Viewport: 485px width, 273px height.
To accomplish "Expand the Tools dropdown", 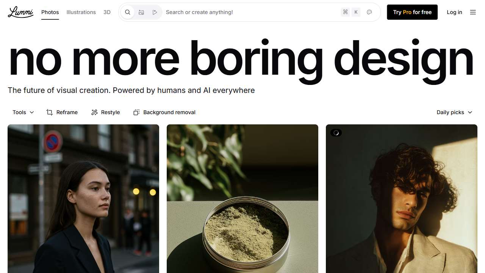I will [23, 112].
